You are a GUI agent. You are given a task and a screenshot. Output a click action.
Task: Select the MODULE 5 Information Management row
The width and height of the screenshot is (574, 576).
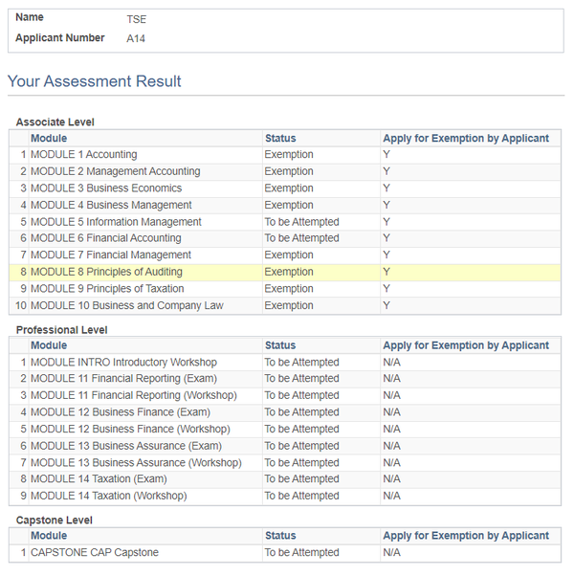click(x=116, y=222)
